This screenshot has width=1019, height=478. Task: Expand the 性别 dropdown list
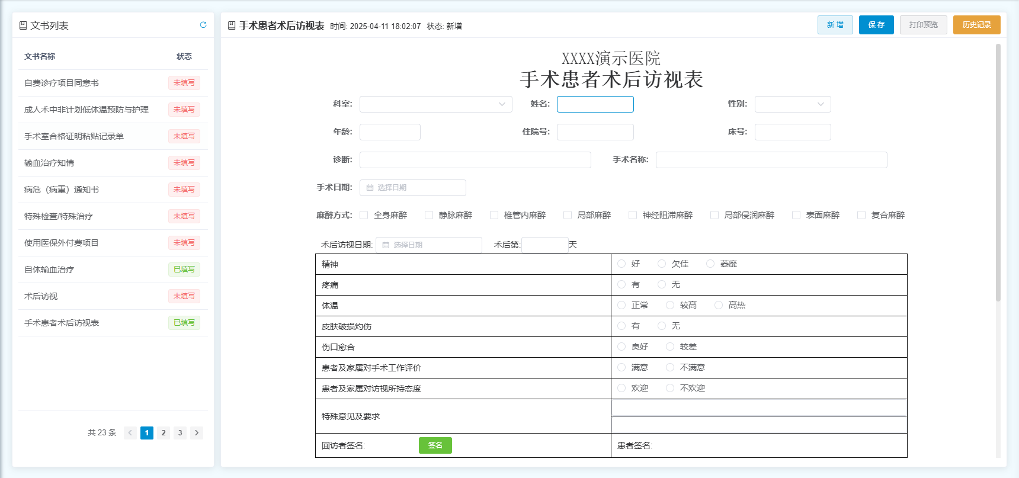[792, 104]
